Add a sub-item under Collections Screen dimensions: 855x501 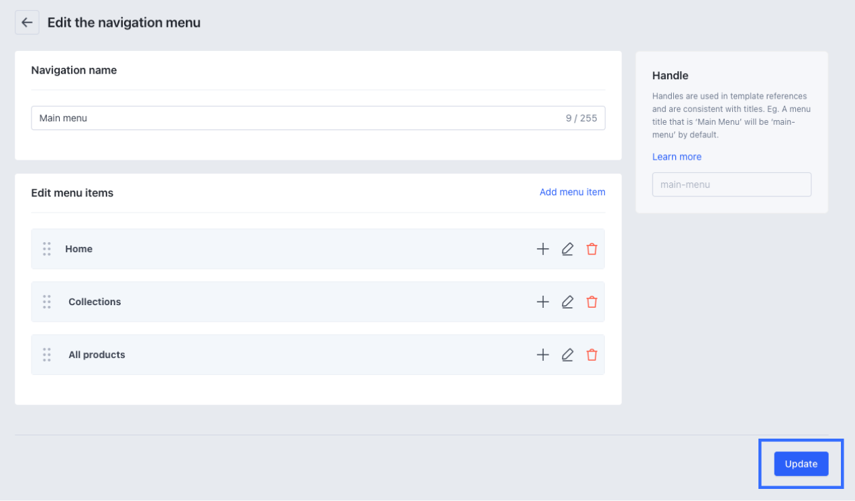coord(543,302)
